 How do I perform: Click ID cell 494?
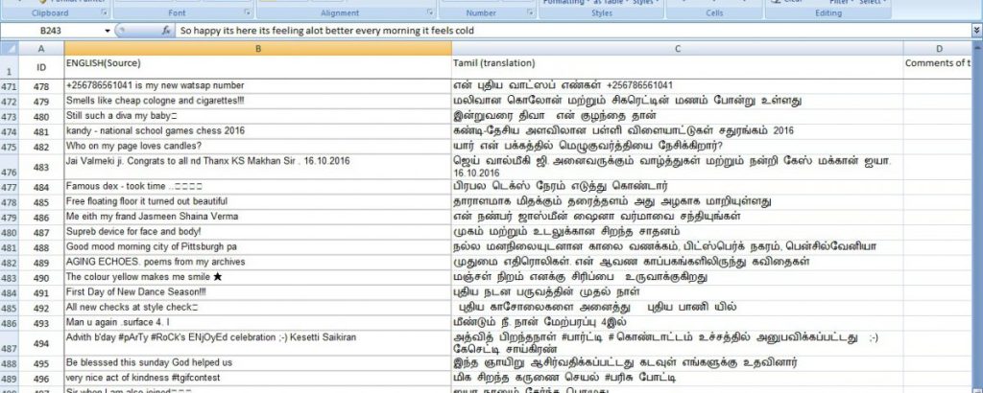point(41,343)
